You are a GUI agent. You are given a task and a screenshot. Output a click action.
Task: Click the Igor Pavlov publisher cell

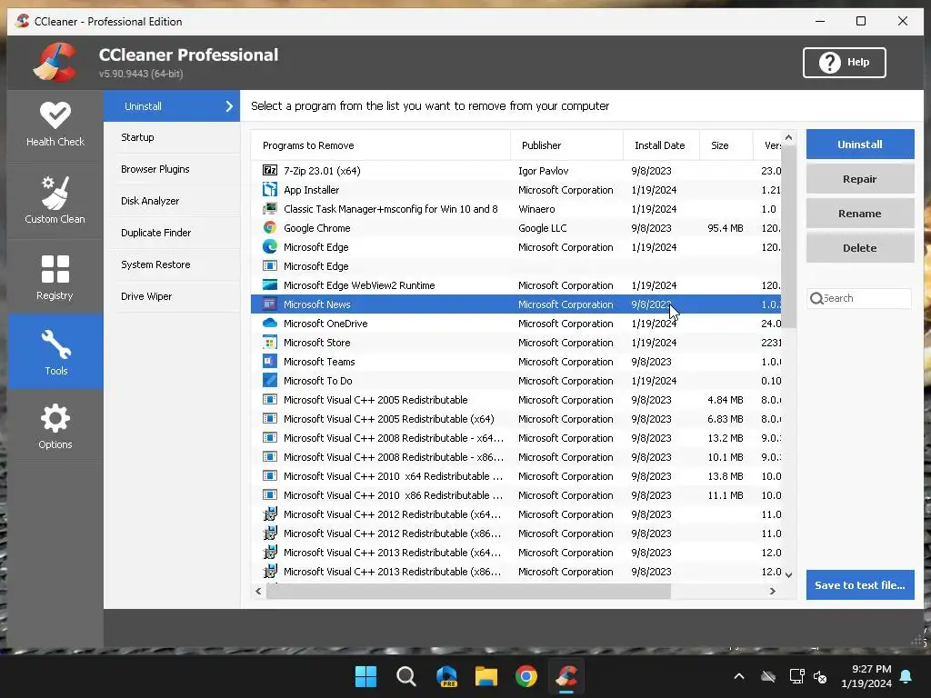click(544, 171)
